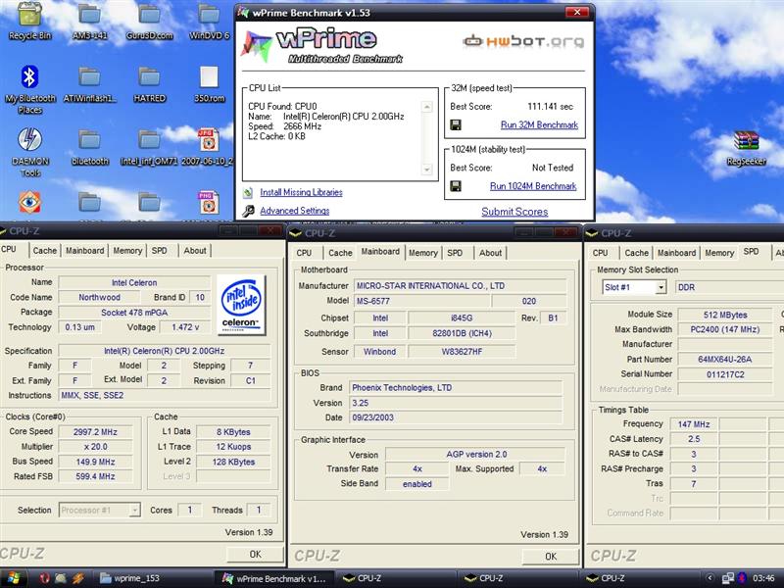The height and width of the screenshot is (588, 784).
Task: Switch to Mainboard tab in right CPU-Z window
Action: click(676, 253)
